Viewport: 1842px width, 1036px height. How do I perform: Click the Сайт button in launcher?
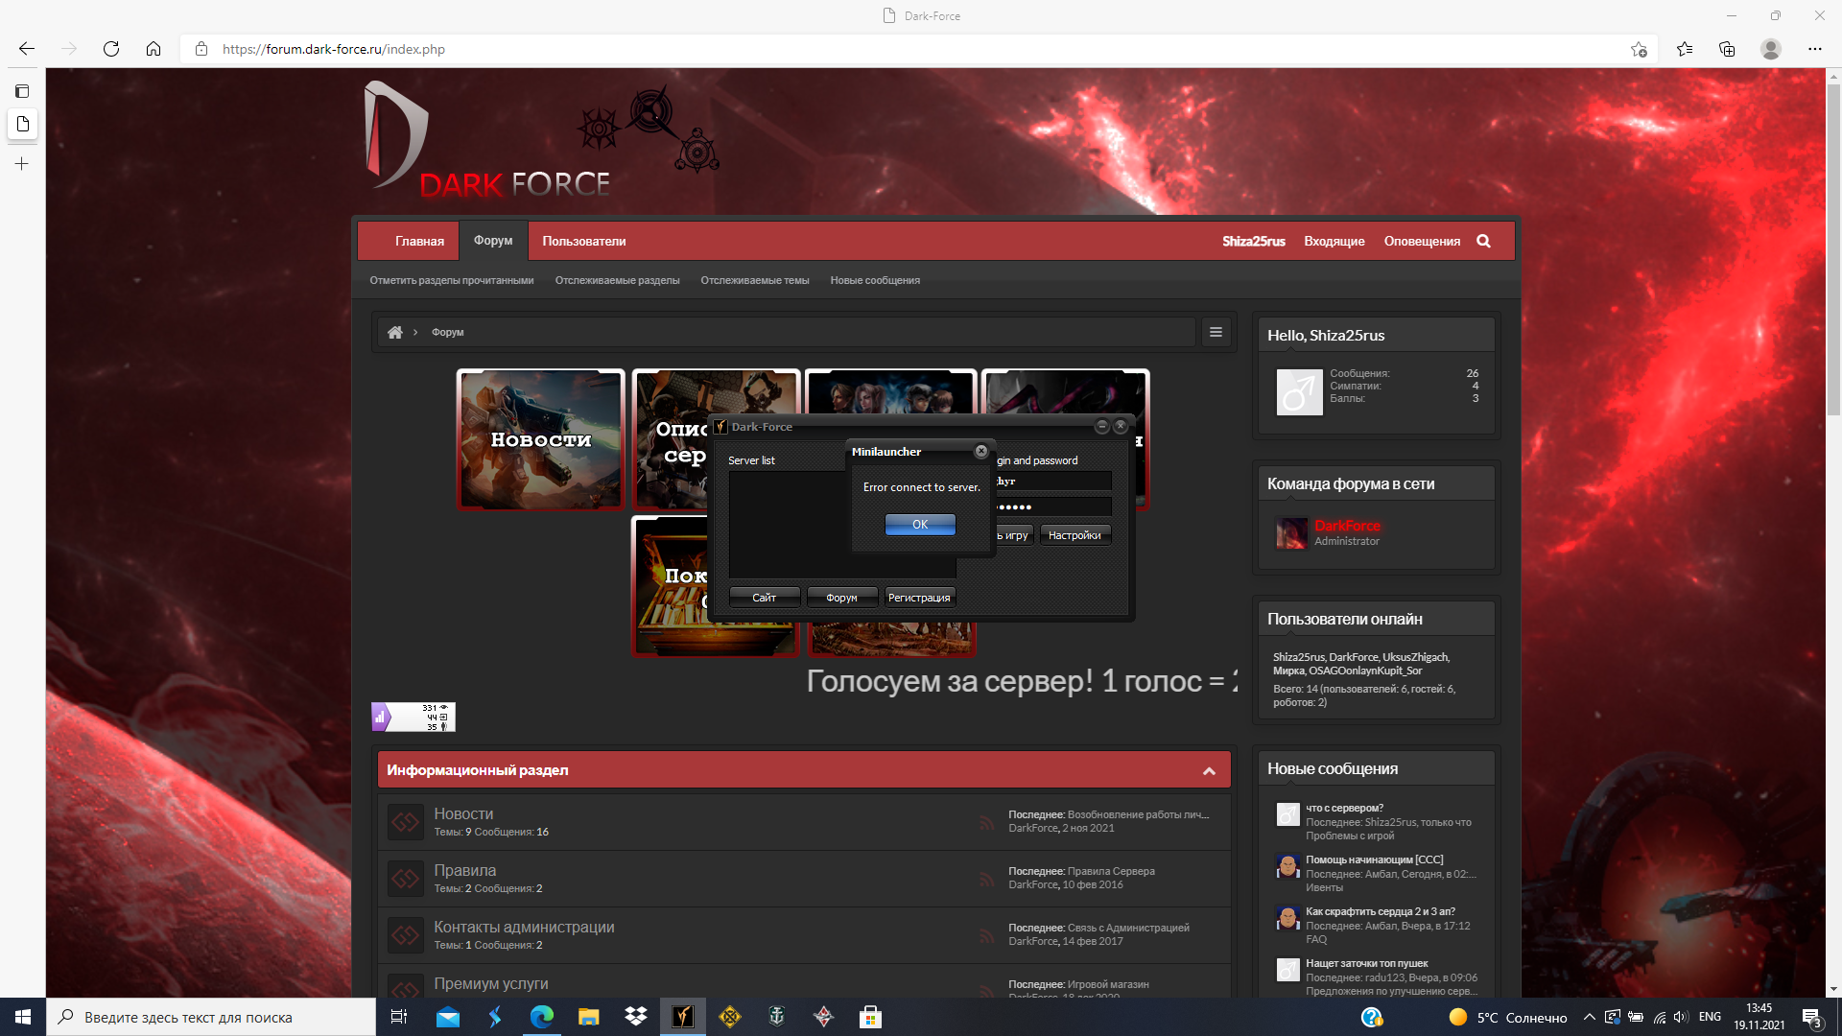click(764, 598)
